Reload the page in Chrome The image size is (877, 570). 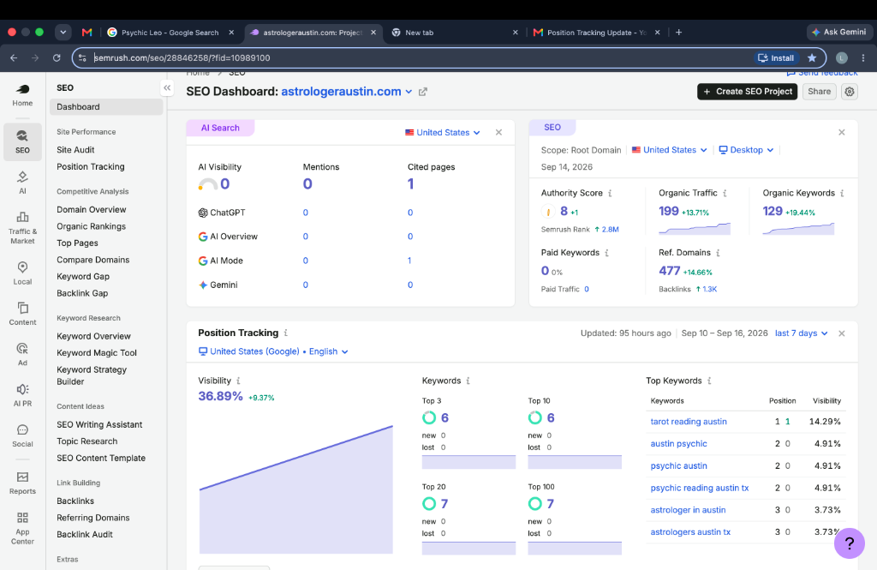(x=57, y=57)
